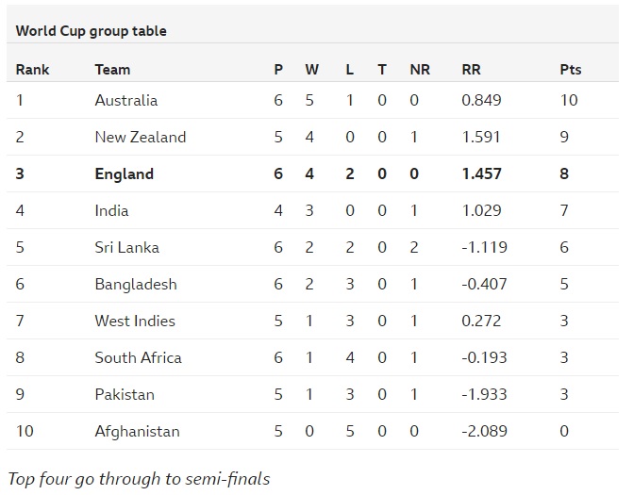Select the New Zealand team row
Viewport: 633px width, 495px height.
tap(140, 137)
